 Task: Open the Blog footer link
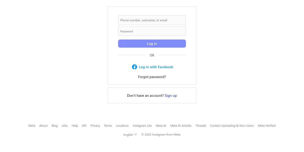[54, 126]
